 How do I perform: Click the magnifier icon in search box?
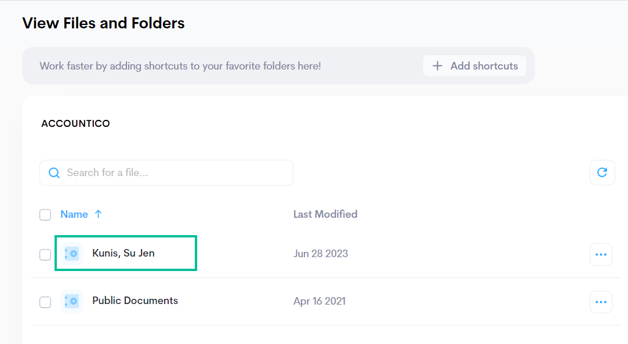pyautogui.click(x=54, y=173)
